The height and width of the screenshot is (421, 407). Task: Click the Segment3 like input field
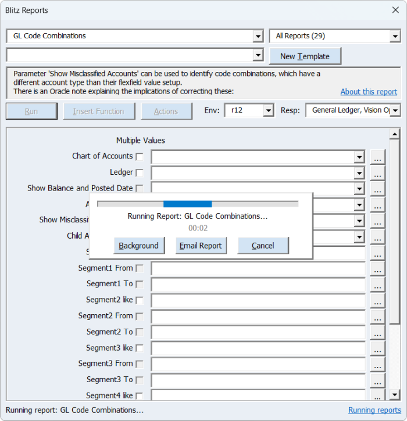click(x=258, y=348)
